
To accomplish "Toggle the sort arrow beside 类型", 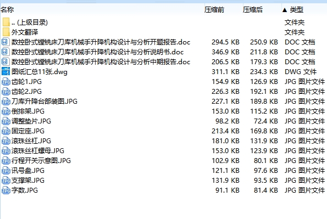I will [x=285, y=10].
